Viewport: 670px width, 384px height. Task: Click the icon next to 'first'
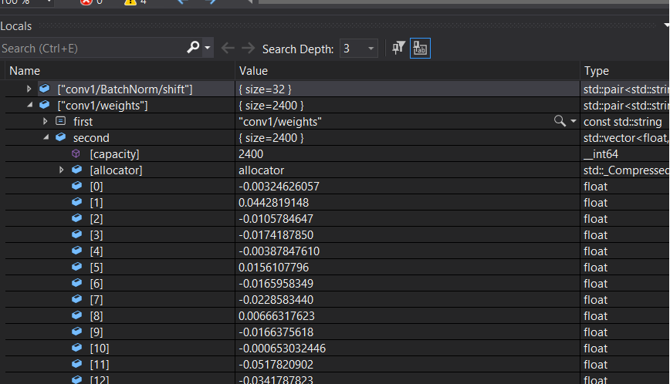coord(61,121)
